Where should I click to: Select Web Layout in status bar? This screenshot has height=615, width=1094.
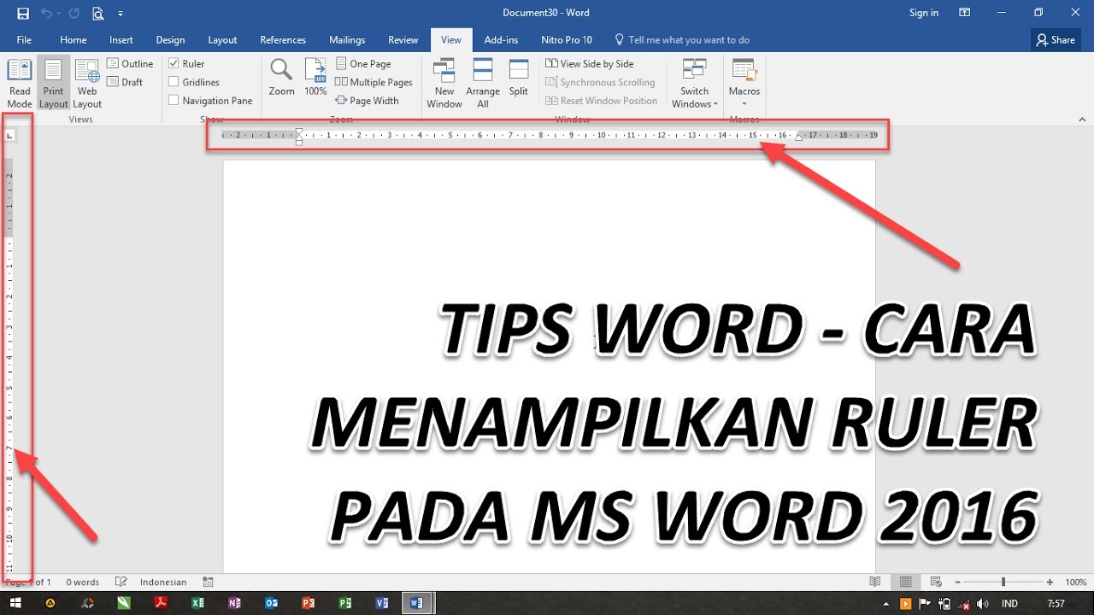(935, 583)
